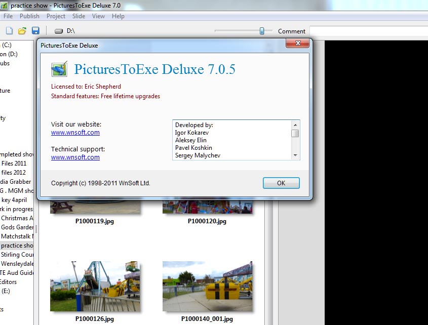Click the New project toolbar icon
Viewport: 428px width, 325px height.
pyautogui.click(x=9, y=30)
